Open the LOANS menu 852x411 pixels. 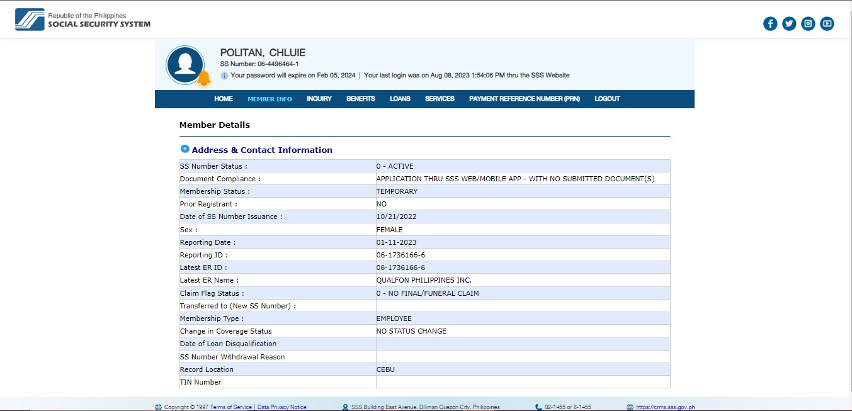[400, 99]
